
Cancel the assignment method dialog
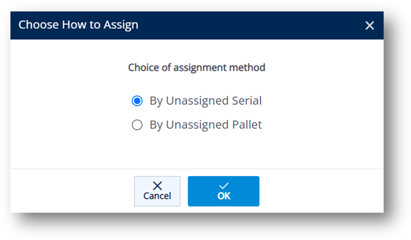[157, 191]
